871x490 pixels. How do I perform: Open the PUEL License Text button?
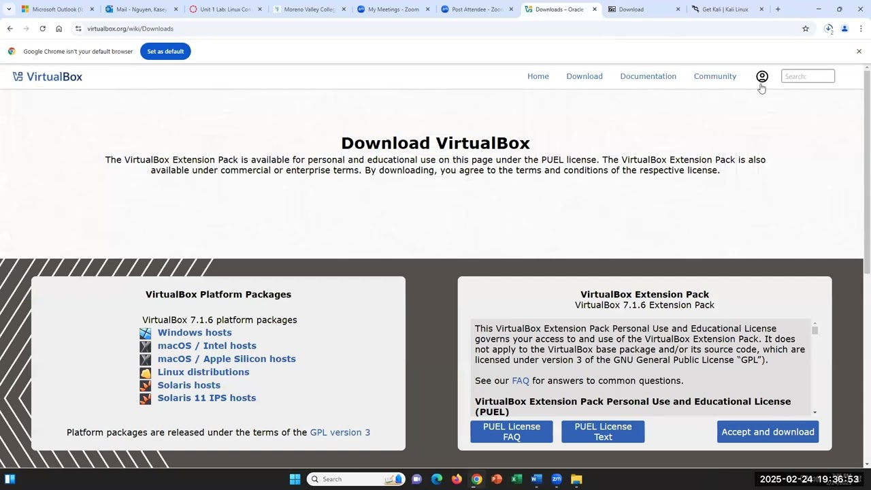tap(603, 431)
